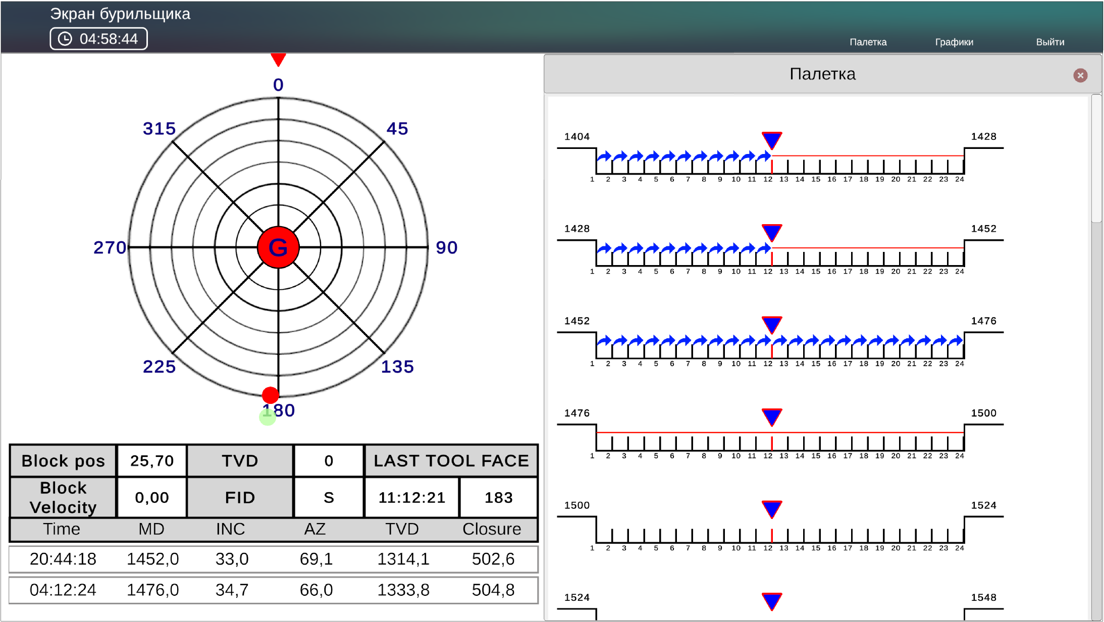The image size is (1104, 622).
Task: Click the red G center of the compass
Action: (x=278, y=247)
